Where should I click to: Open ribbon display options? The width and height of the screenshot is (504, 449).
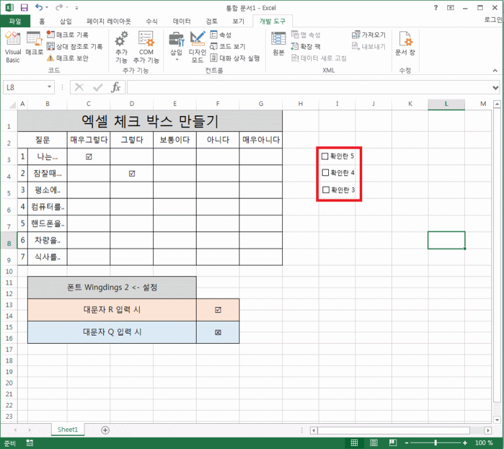[450, 8]
